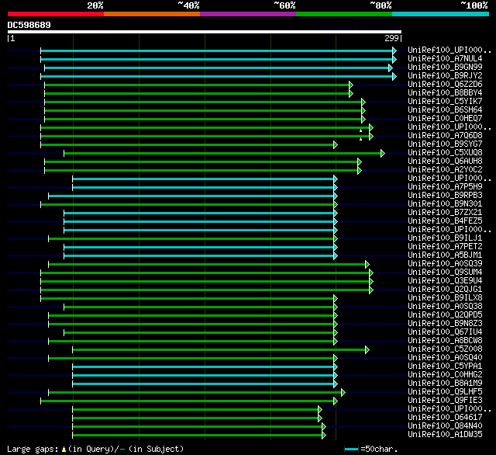
Task: Open the UniRef100_B9RJY2 hit label
Action: tap(445, 76)
